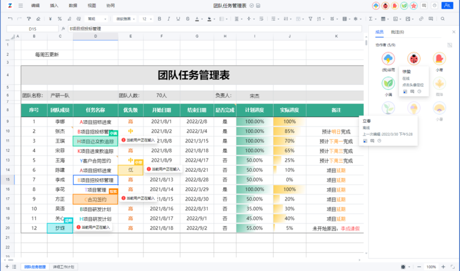Open horizontal alignment dropdown
Image resolution: width=460 pixels, height=271 pixels.
click(x=238, y=19)
